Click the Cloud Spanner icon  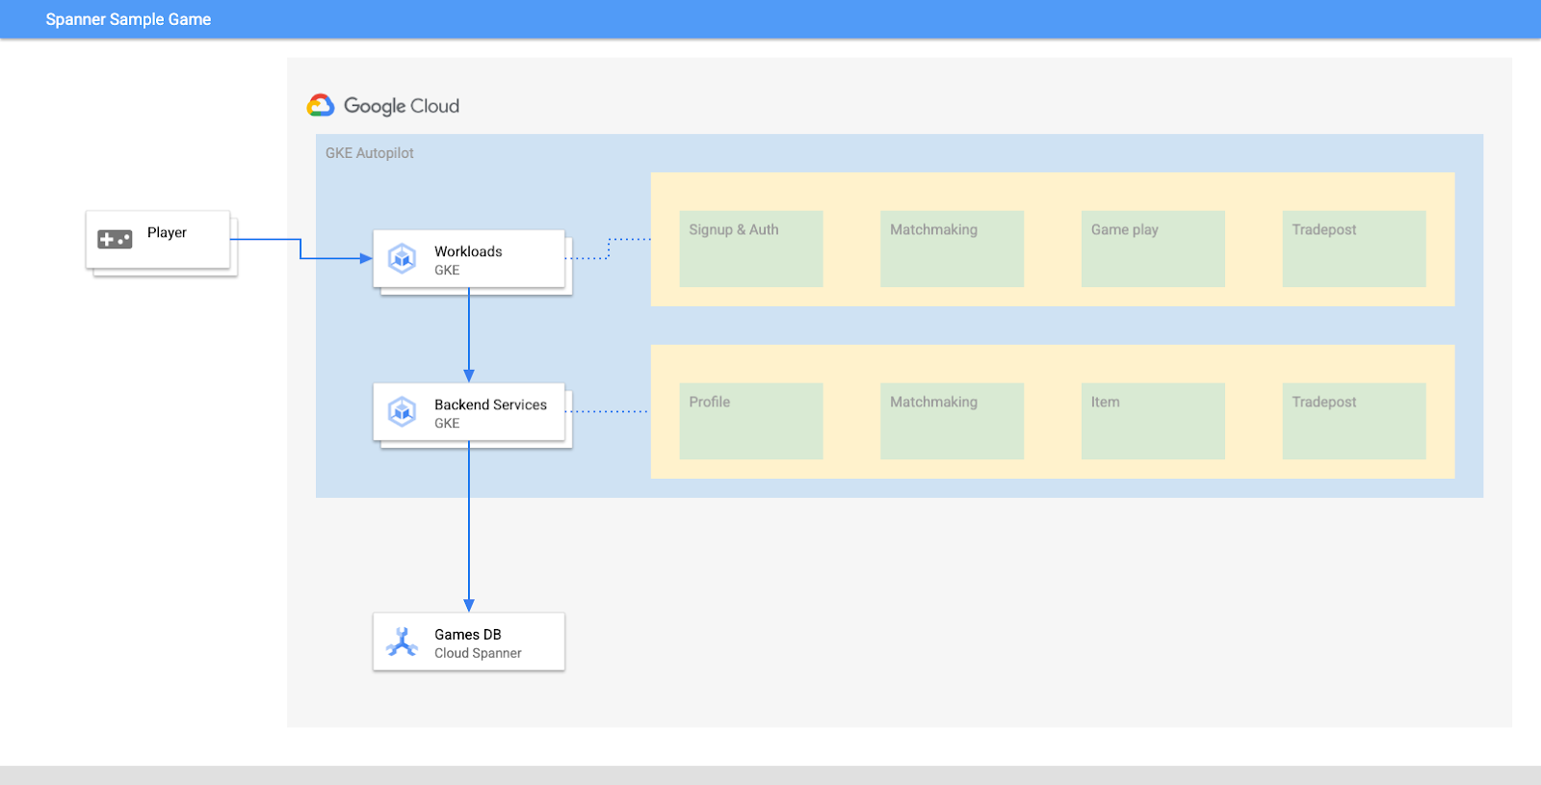402,642
